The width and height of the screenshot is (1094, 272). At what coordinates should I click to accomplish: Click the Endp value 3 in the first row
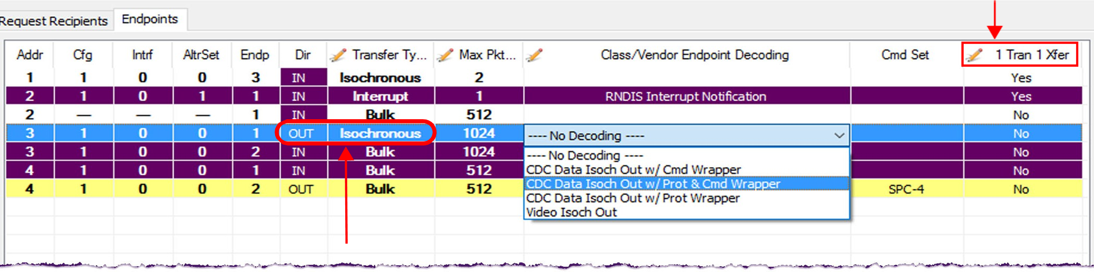tap(255, 78)
